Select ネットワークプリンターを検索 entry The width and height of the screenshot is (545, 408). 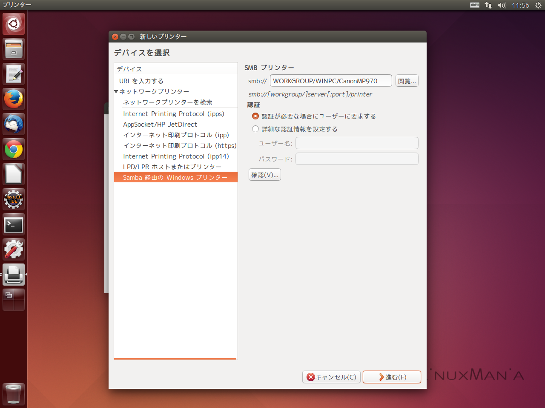tap(176, 102)
